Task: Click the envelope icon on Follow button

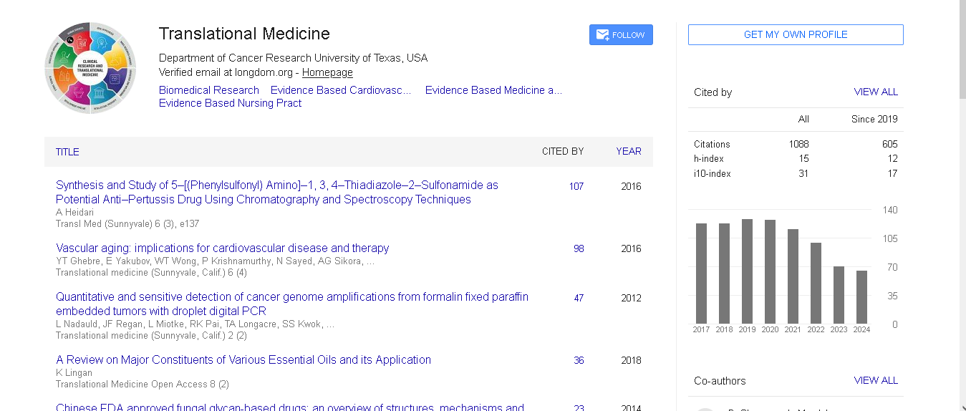Action: point(602,35)
